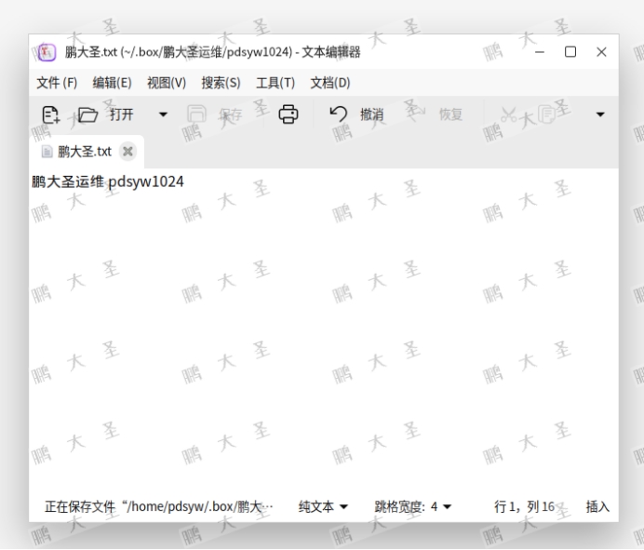This screenshot has width=644, height=550.
Task: Open the 文件(F) menu
Action: pyautogui.click(x=57, y=83)
